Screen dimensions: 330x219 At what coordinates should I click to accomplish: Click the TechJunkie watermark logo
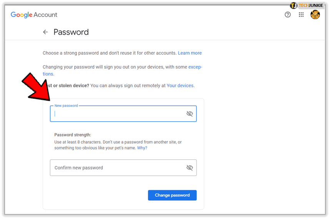[307, 5]
